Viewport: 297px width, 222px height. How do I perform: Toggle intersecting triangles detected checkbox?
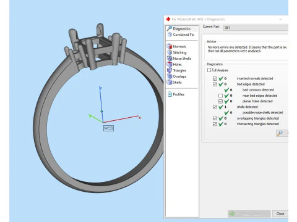tap(215, 124)
